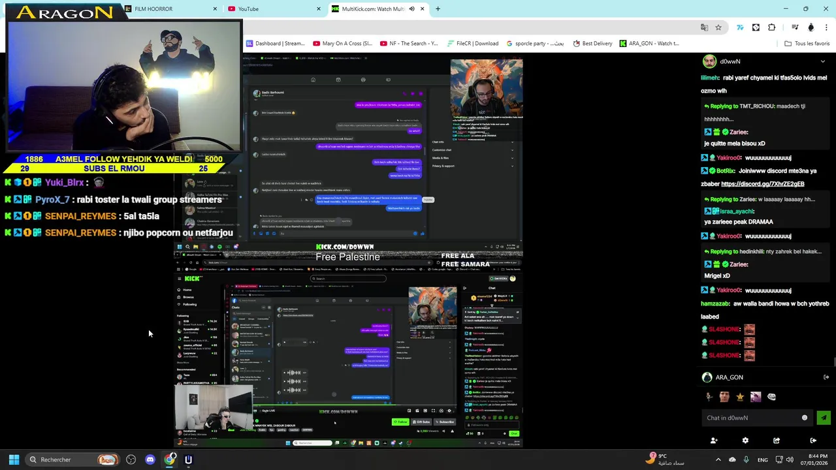
Task: Open the Dashboard | Stream bookmark
Action: [x=275, y=44]
